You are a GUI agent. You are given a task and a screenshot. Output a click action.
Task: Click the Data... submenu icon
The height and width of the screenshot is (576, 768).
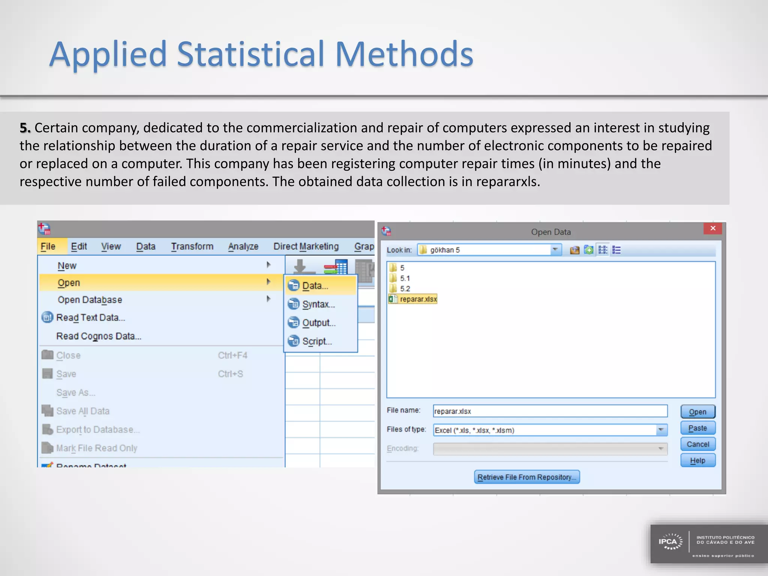coord(294,285)
